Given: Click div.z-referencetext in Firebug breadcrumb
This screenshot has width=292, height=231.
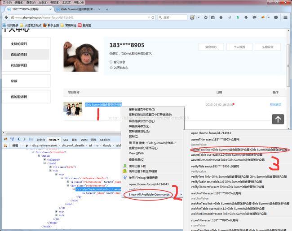Looking at the screenshot, I should 44,145.
